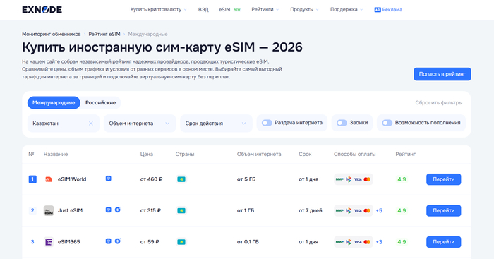The width and height of the screenshot is (494, 259).
Task: Click the price от 59 ₽
Action: point(150,242)
